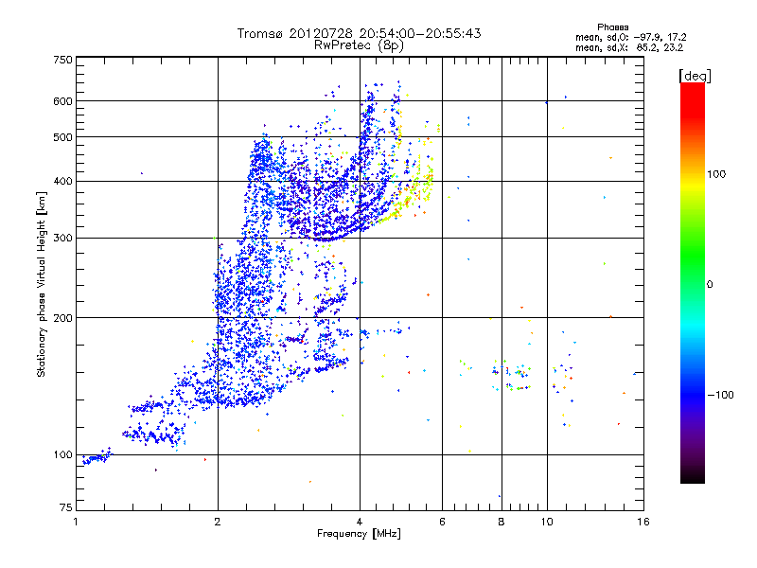Click the colorbar "0" tick label
The height and width of the screenshot is (568, 757).
coord(710,284)
